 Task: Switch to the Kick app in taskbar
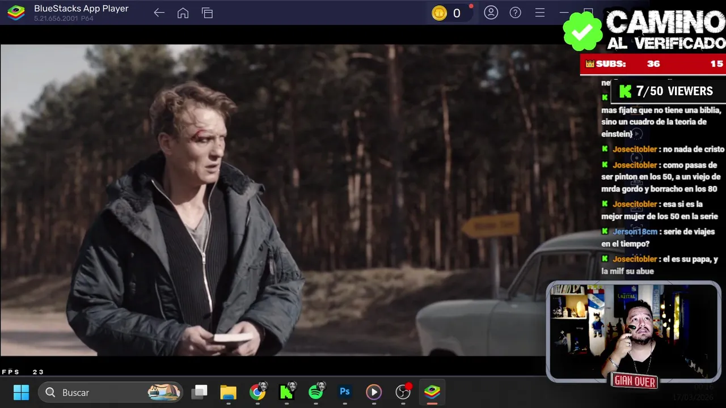pyautogui.click(x=286, y=392)
